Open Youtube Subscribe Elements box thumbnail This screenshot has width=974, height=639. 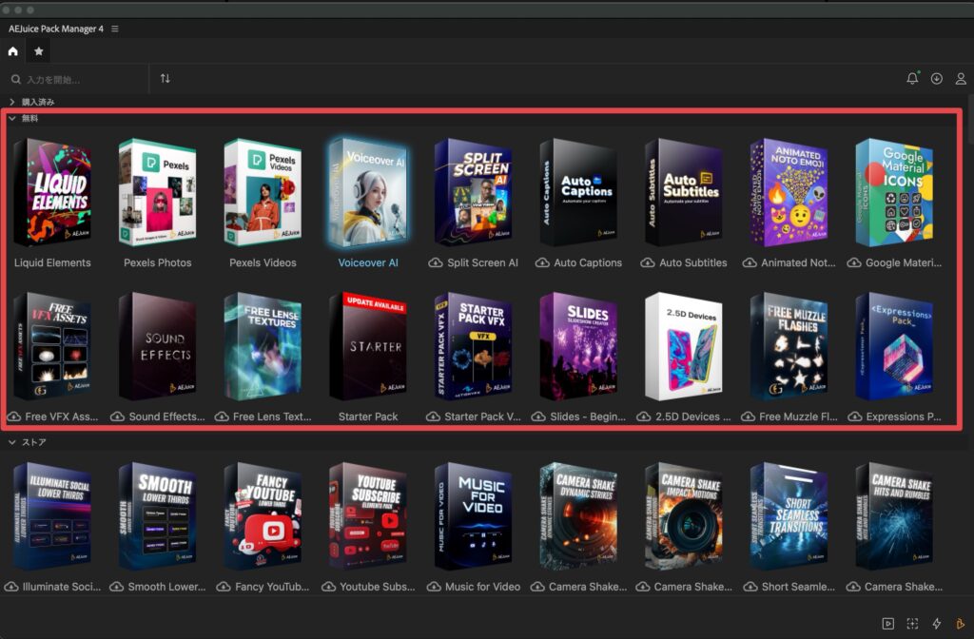(368, 516)
